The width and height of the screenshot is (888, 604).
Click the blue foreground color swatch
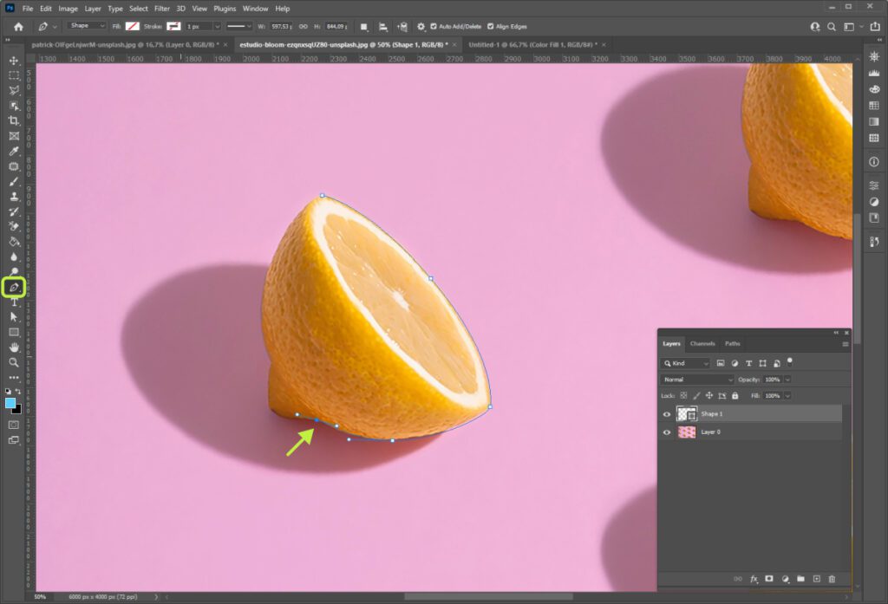10,403
